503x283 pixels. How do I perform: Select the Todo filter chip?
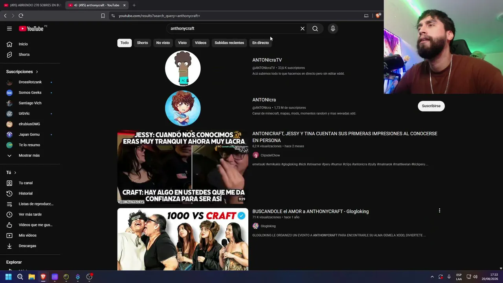(125, 43)
